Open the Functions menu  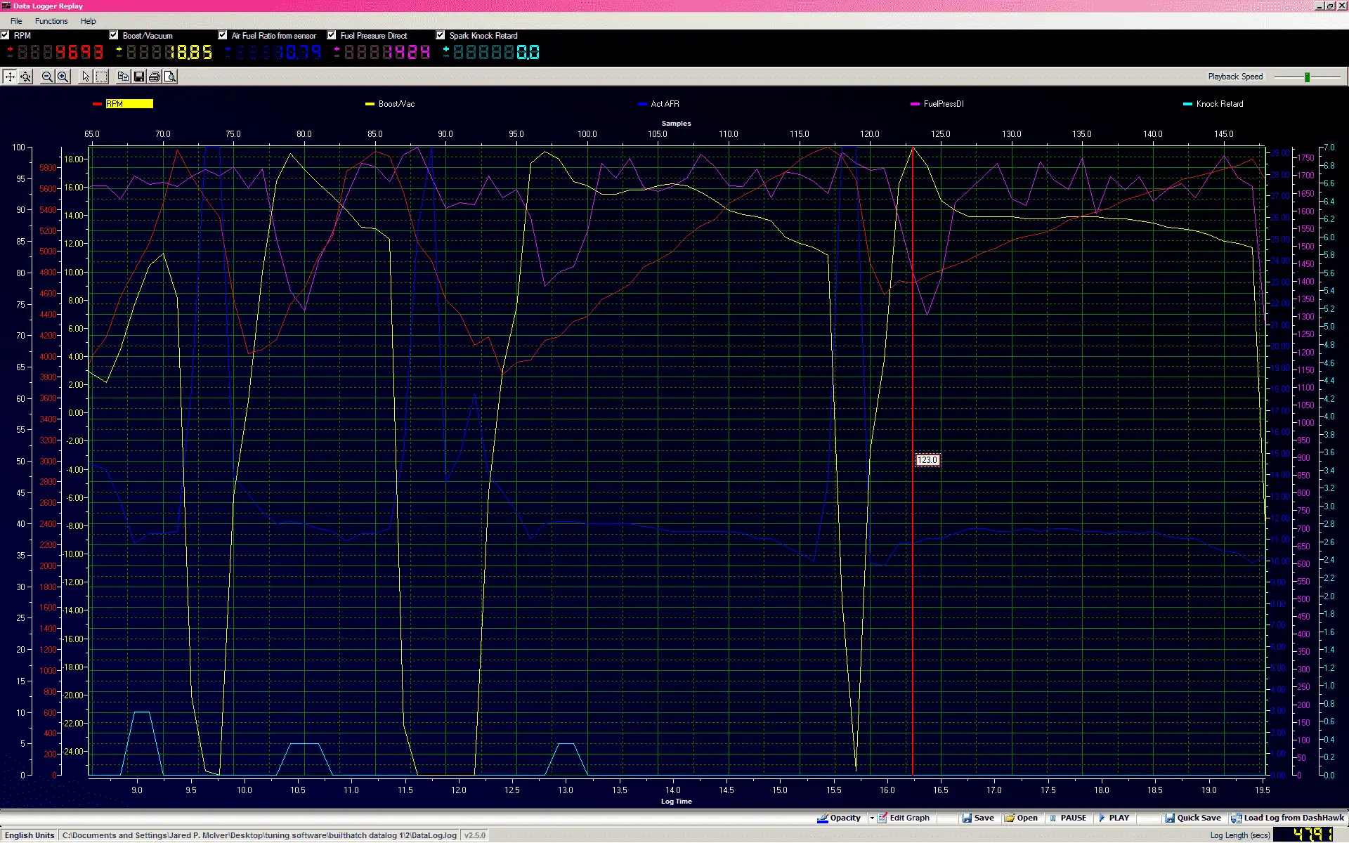click(51, 21)
